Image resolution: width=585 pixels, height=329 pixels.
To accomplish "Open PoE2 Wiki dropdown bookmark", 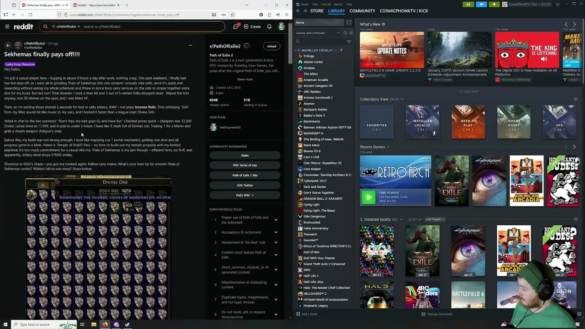I will 245,195.
